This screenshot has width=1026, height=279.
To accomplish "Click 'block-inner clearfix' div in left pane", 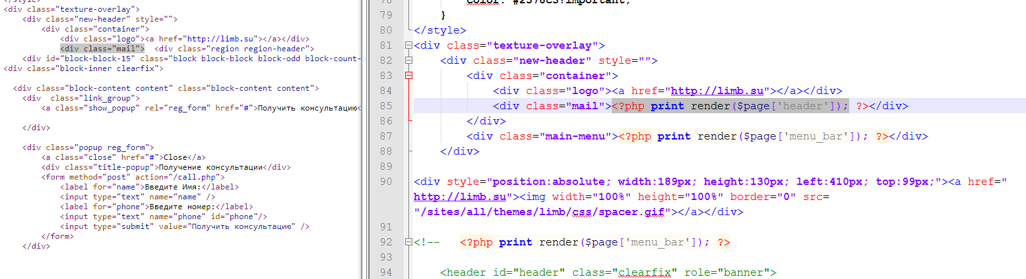I will pyautogui.click(x=84, y=68).
